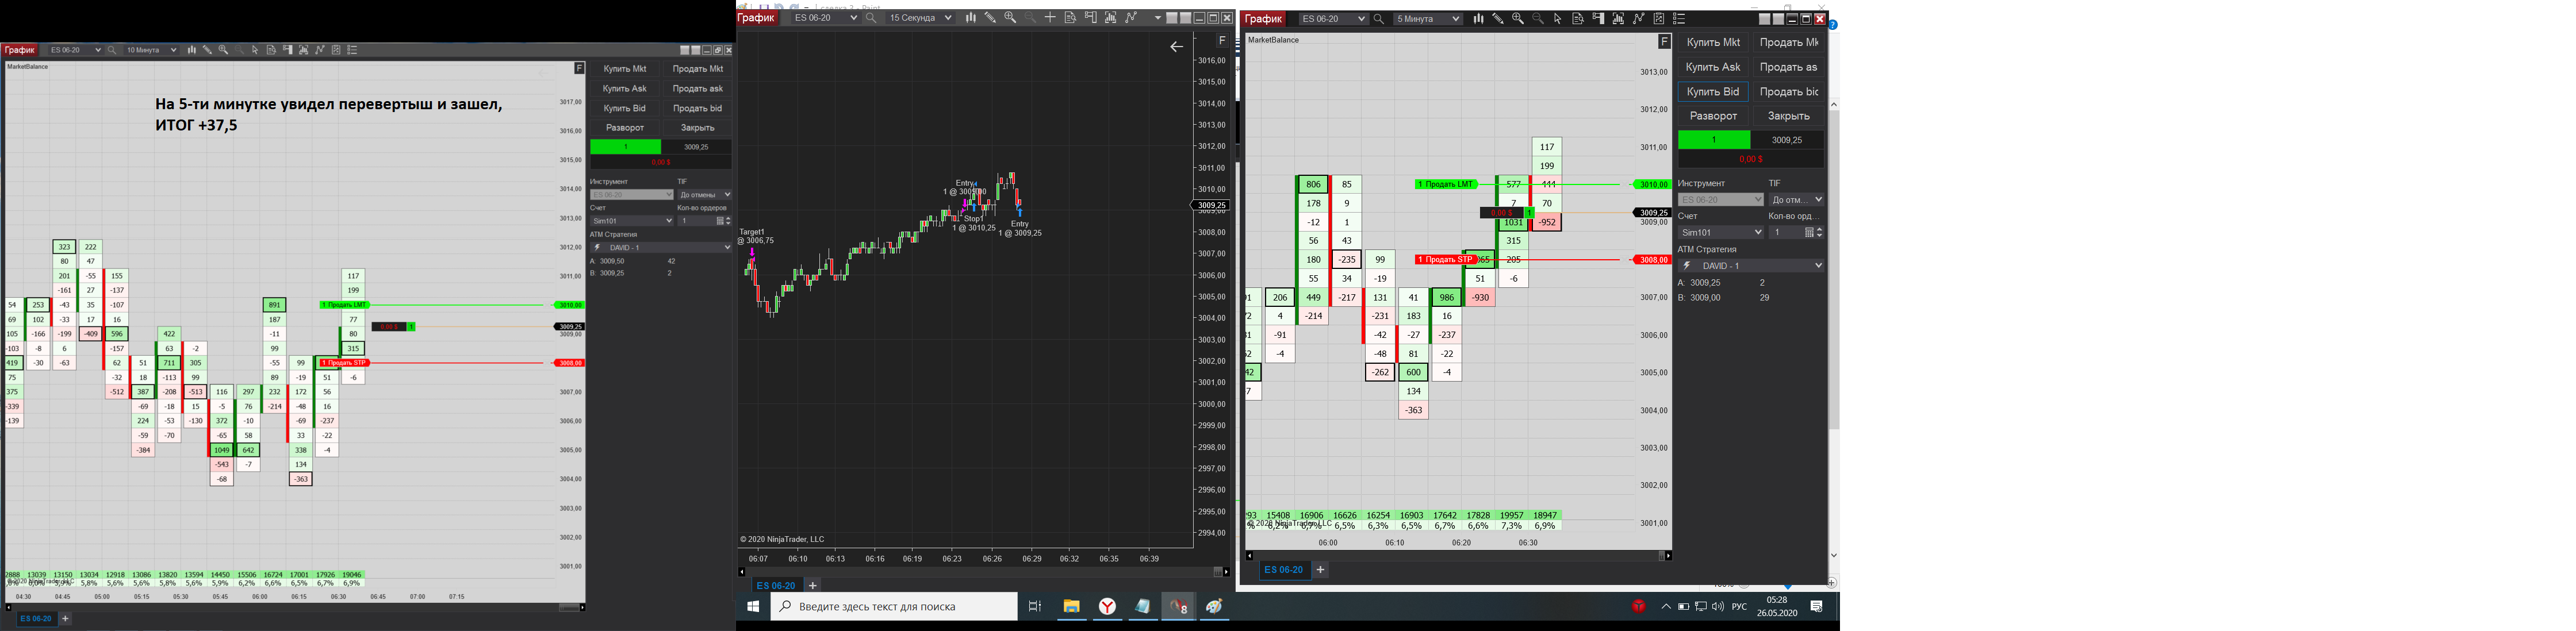Select drawing tools pencil in 15 Секунда chart

(990, 18)
